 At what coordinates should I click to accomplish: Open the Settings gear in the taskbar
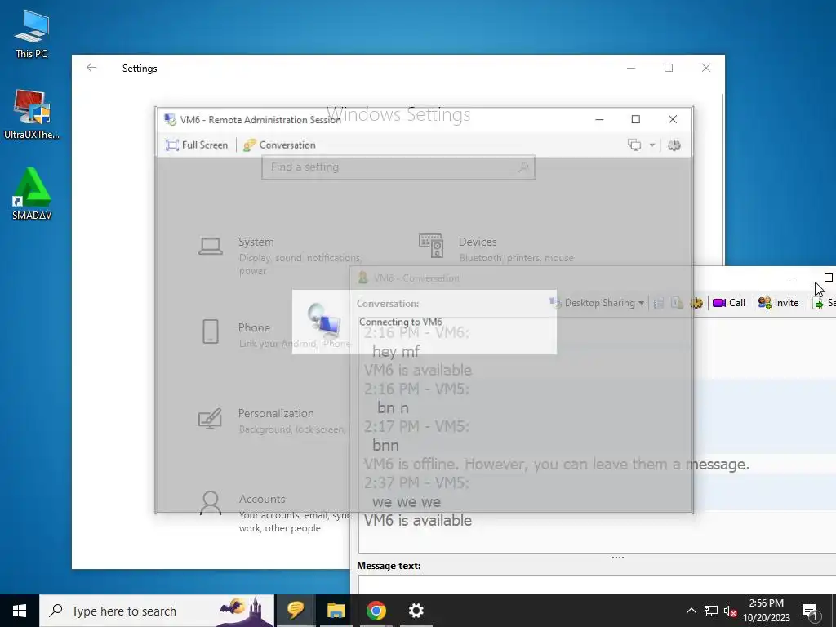[416, 611]
